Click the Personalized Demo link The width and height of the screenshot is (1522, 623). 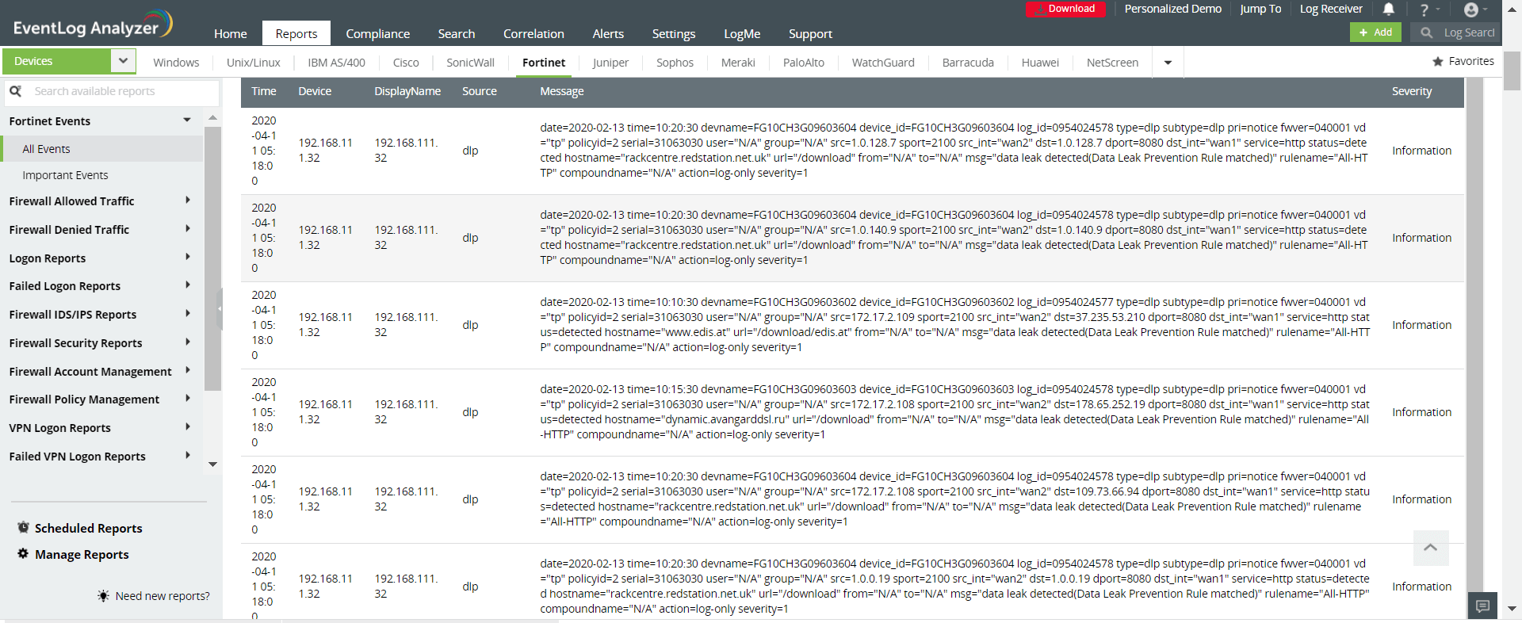[x=1173, y=9]
